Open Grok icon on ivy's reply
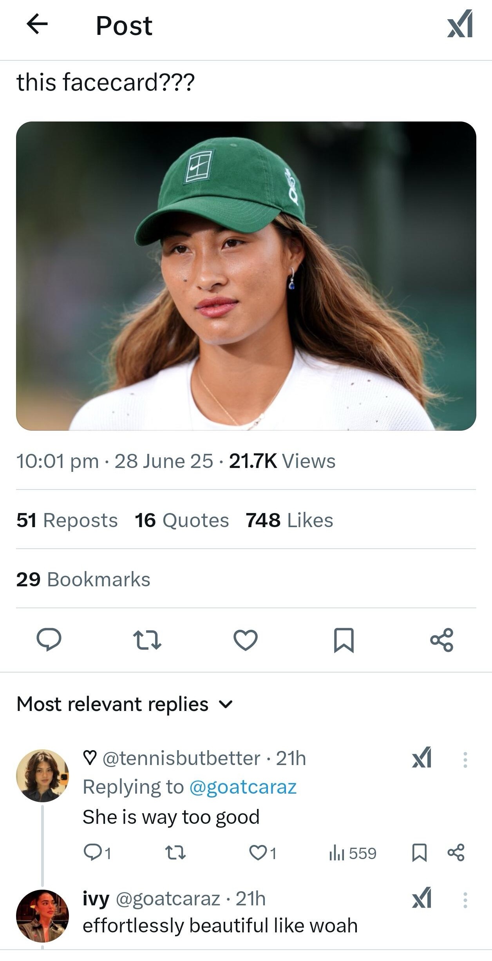This screenshot has width=492, height=961. (x=422, y=898)
